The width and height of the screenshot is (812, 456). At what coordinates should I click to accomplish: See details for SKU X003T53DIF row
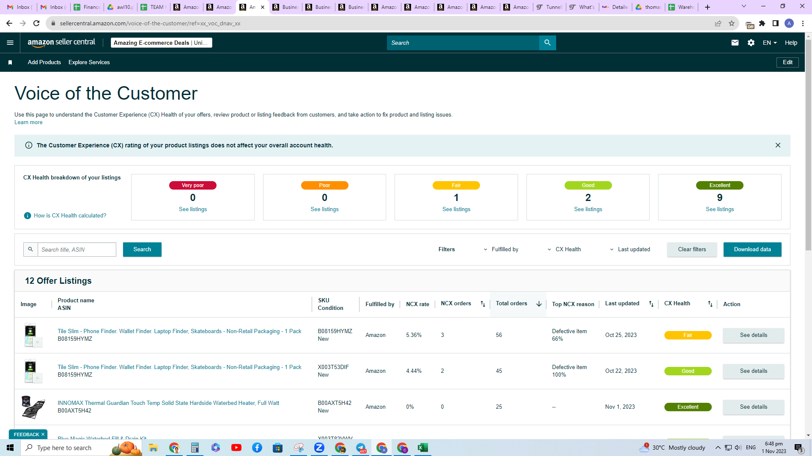(754, 371)
